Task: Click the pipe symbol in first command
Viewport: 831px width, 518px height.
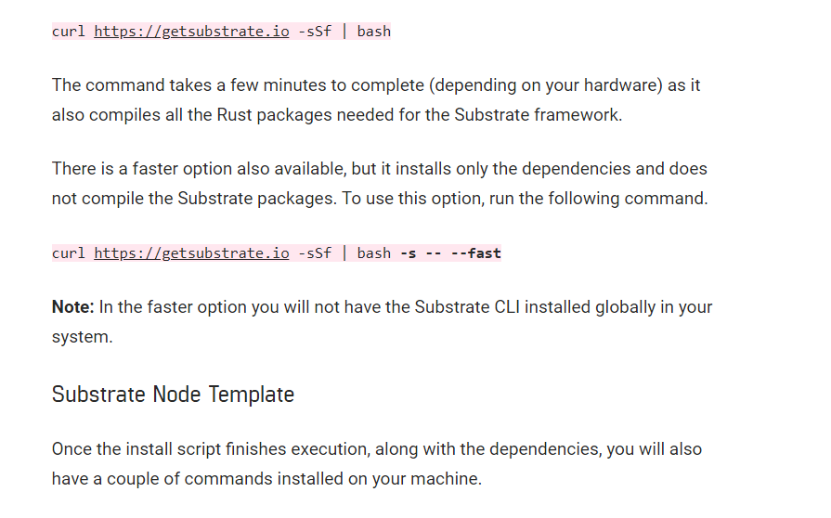Action: pyautogui.click(x=344, y=32)
